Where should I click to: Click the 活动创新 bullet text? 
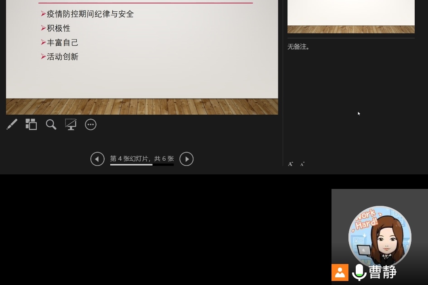point(63,57)
